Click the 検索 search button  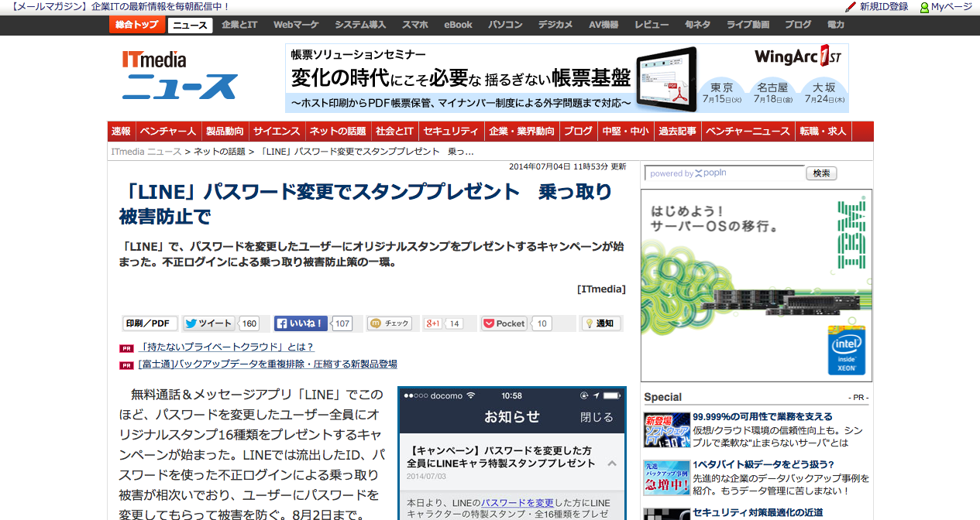[821, 173]
